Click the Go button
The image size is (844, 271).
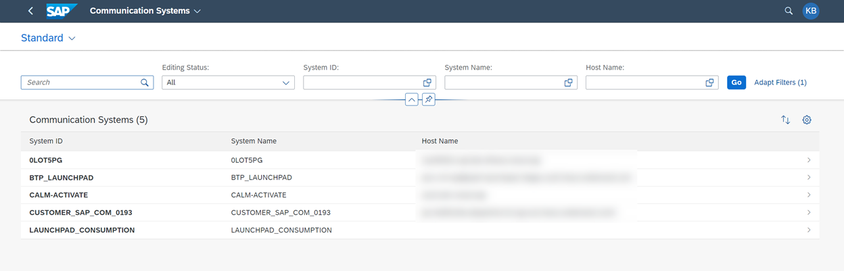[x=736, y=82]
